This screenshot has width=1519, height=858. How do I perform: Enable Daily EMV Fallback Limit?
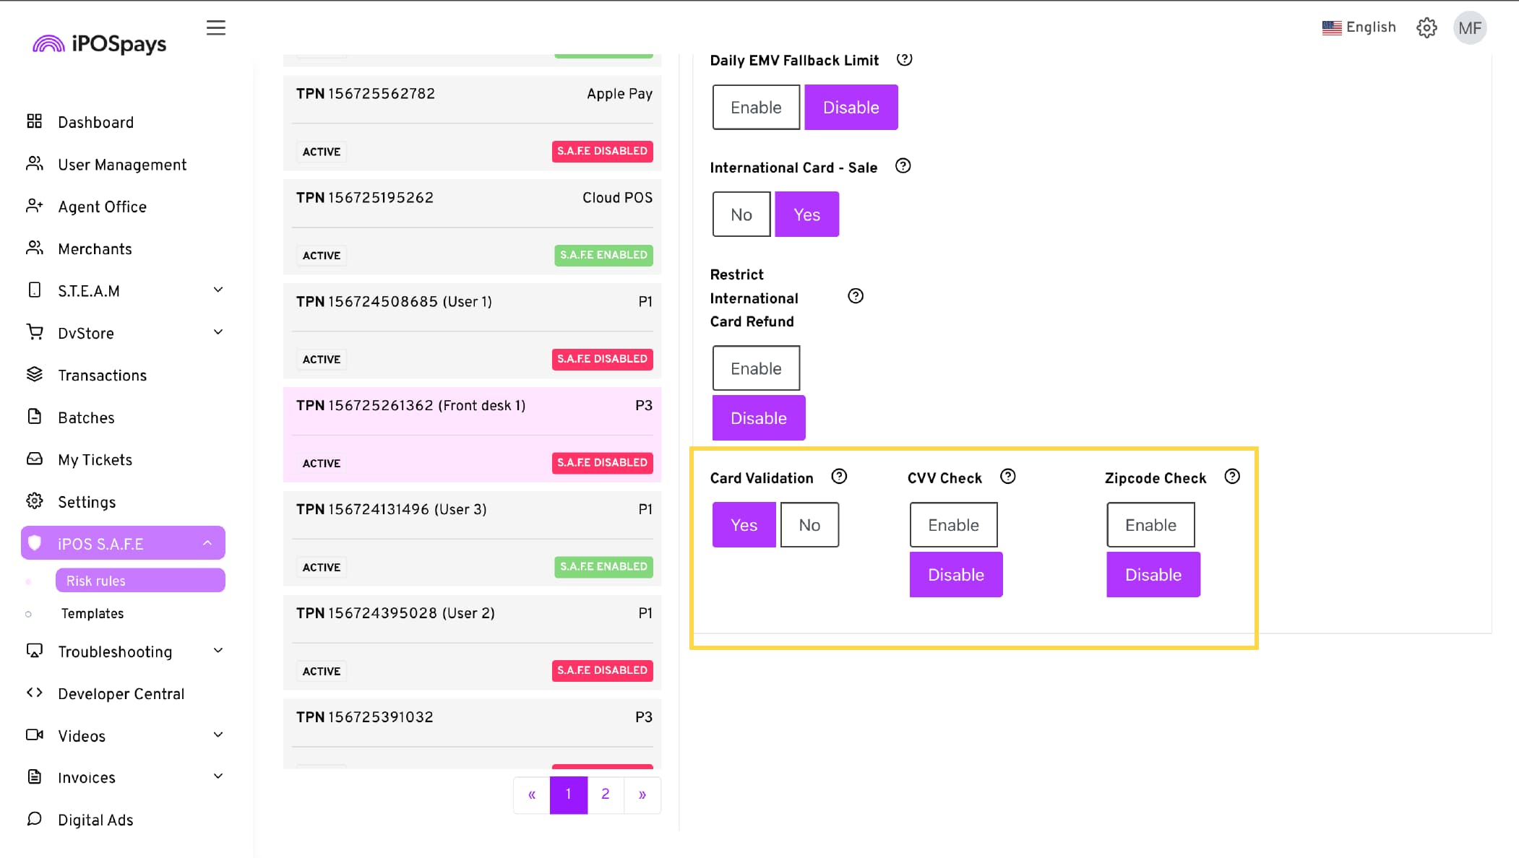(x=756, y=108)
